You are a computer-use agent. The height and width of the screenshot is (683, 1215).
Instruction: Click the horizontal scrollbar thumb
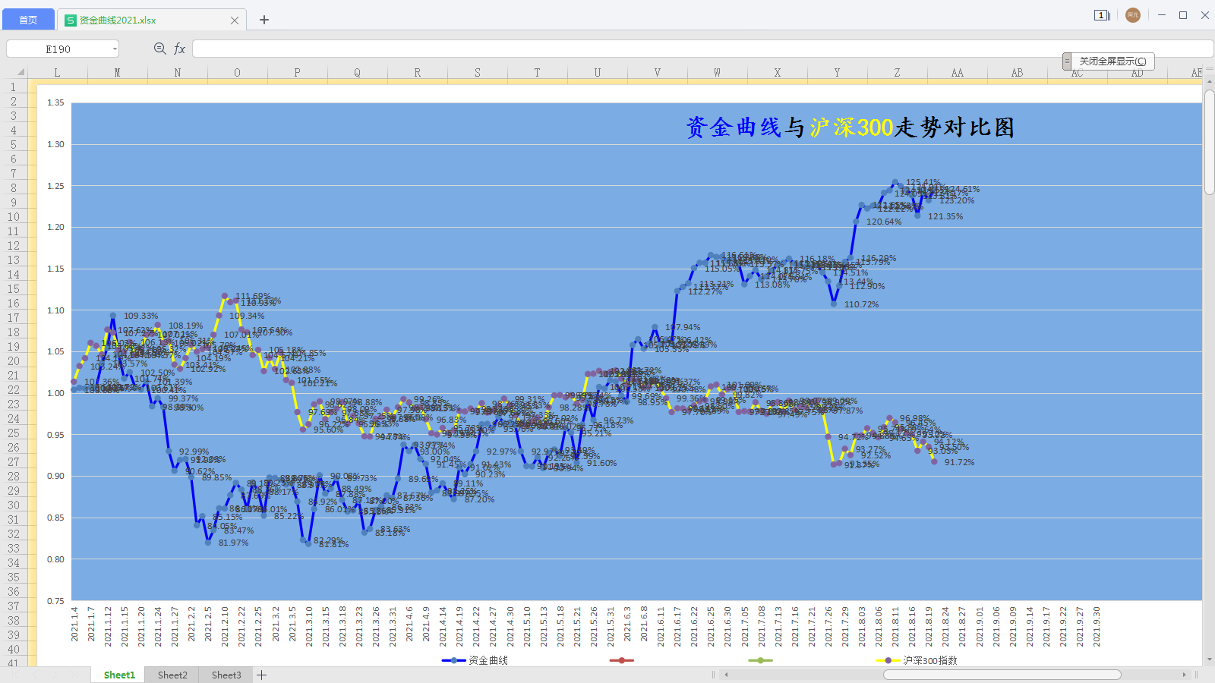tap(1002, 675)
